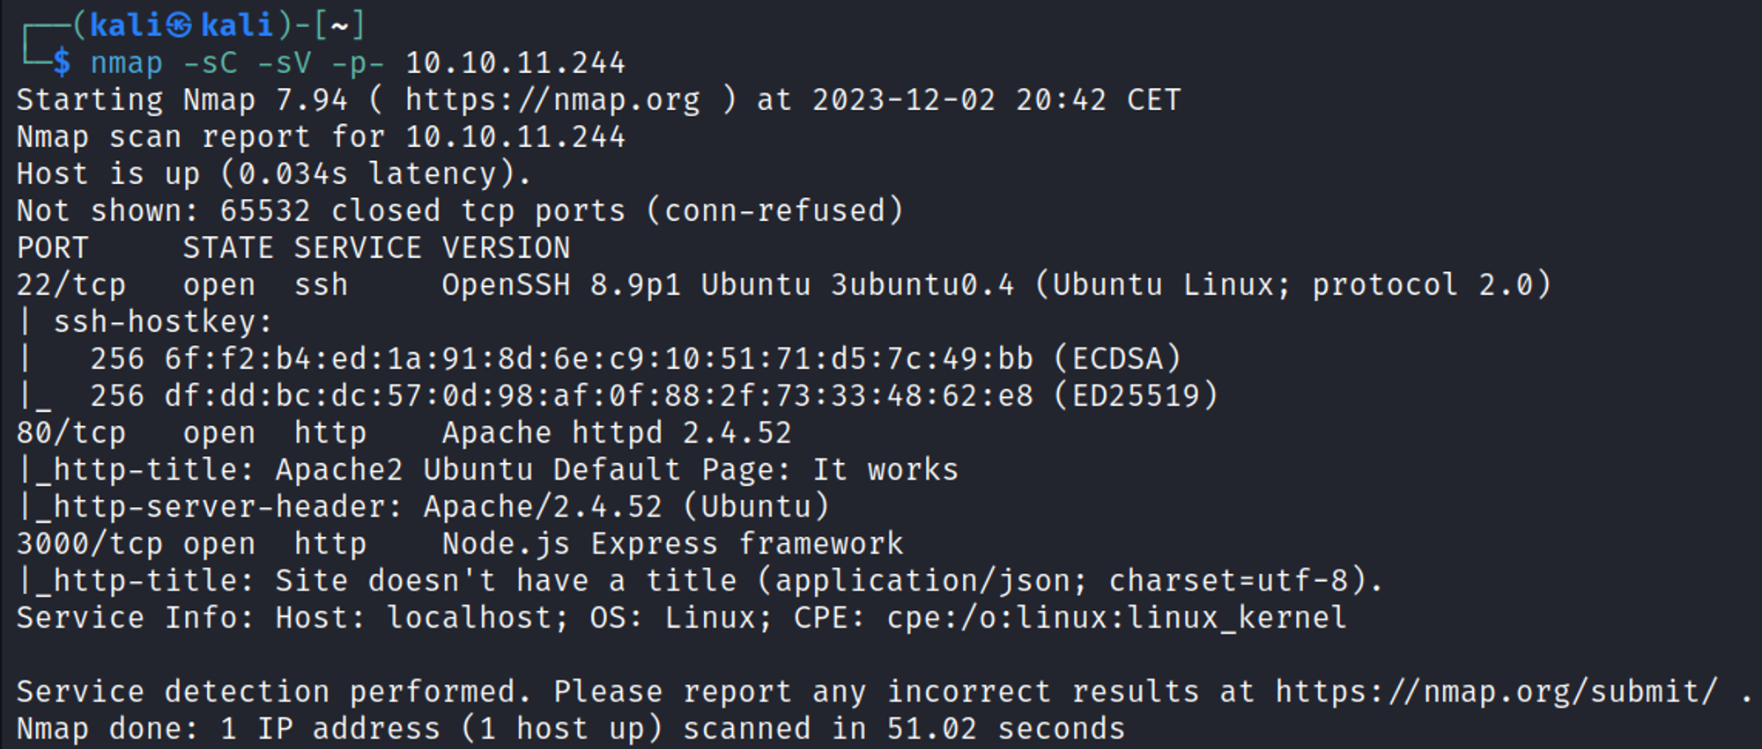The width and height of the screenshot is (1762, 749).
Task: Click the Kali skull symbol in the prompt
Action: (x=179, y=26)
